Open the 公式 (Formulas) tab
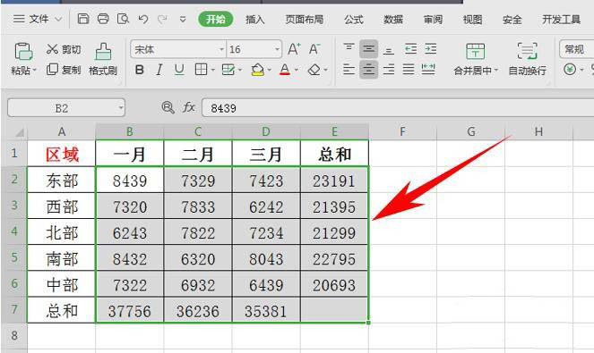The image size is (594, 353). point(354,19)
